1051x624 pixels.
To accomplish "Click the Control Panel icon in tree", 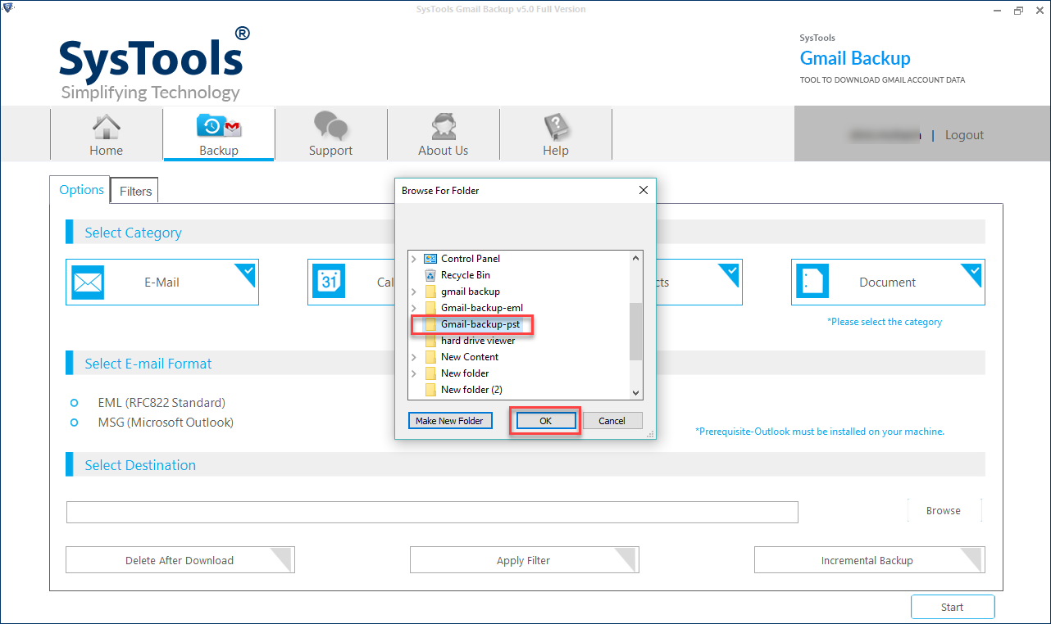I will click(430, 259).
